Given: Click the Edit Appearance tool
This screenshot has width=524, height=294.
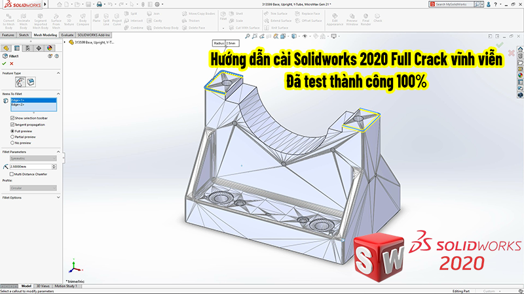Looking at the screenshot, I should click(335, 20).
